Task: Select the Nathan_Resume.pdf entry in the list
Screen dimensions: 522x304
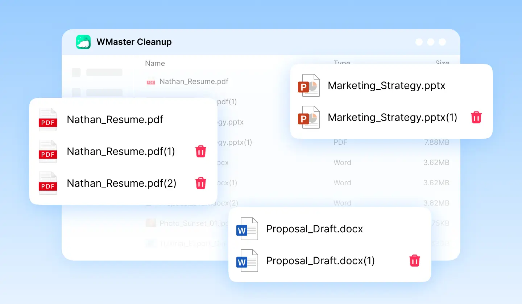Action: tap(194, 81)
